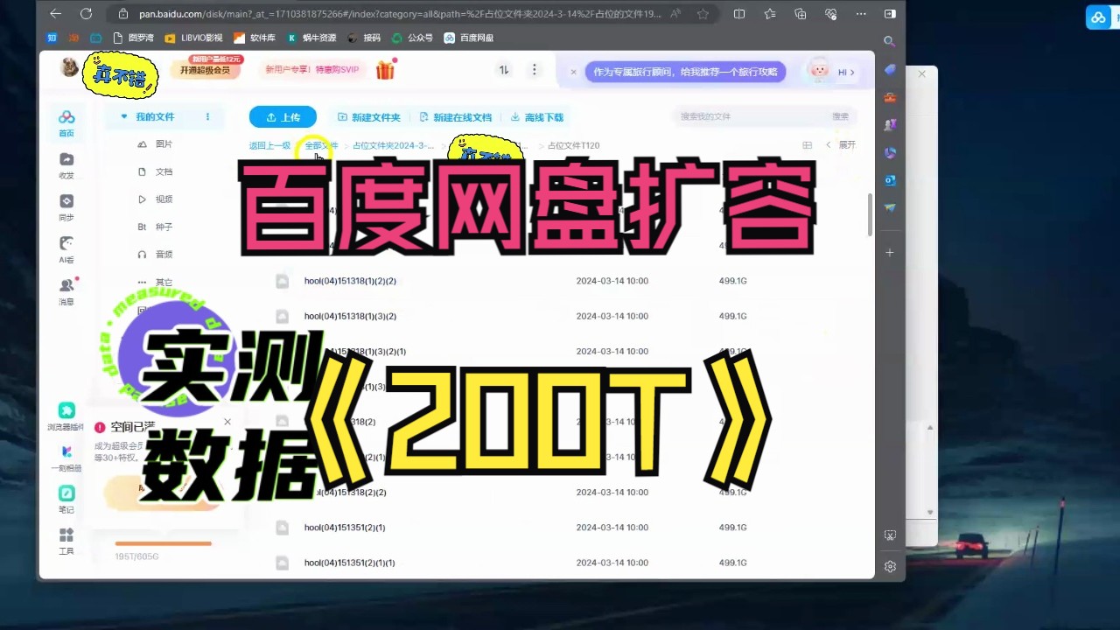Open the Favorites list icon

coord(770,14)
